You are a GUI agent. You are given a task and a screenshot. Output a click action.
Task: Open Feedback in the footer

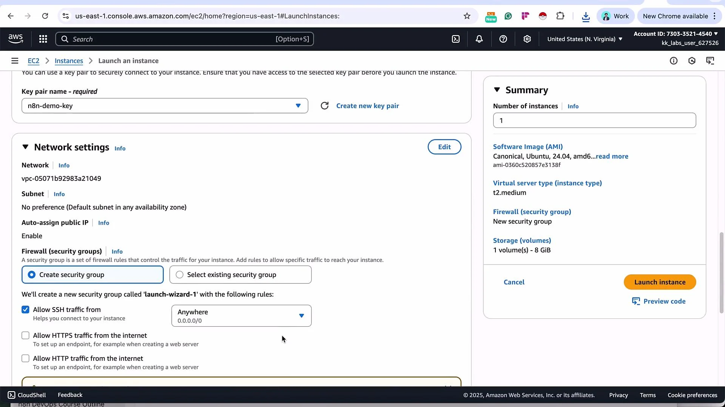(x=70, y=395)
